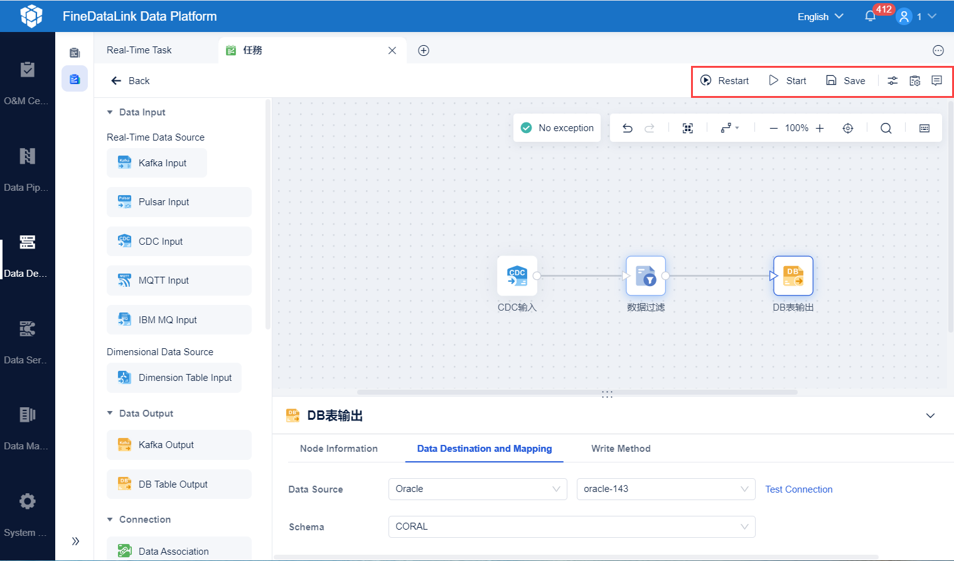Save the current task
The height and width of the screenshot is (561, 954).
coord(845,80)
